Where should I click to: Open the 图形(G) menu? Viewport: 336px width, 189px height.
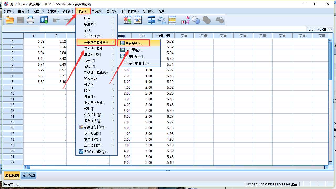tap(112, 11)
